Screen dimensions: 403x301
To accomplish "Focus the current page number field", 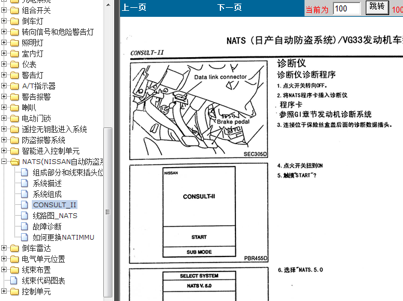I will pos(347,8).
